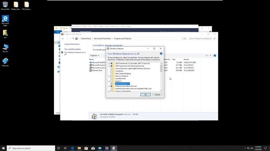Toggle .NET Framework 3.5 checkbox
The image size is (270, 151).
coord(111,63)
